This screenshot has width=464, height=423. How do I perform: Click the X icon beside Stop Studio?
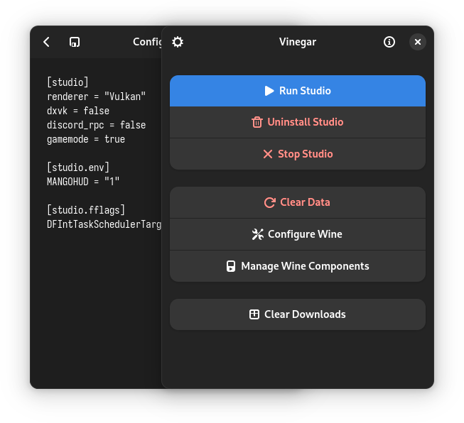coord(268,154)
